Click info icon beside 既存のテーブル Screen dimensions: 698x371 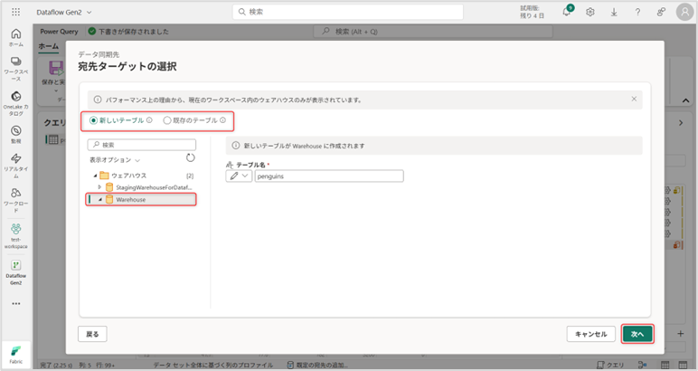click(x=223, y=120)
